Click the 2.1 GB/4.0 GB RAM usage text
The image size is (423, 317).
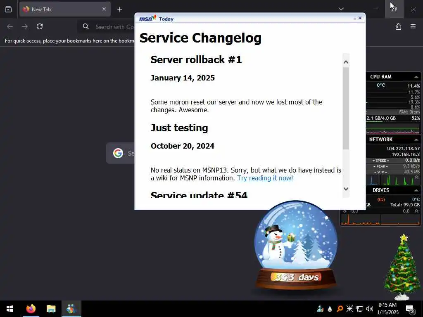click(x=381, y=118)
